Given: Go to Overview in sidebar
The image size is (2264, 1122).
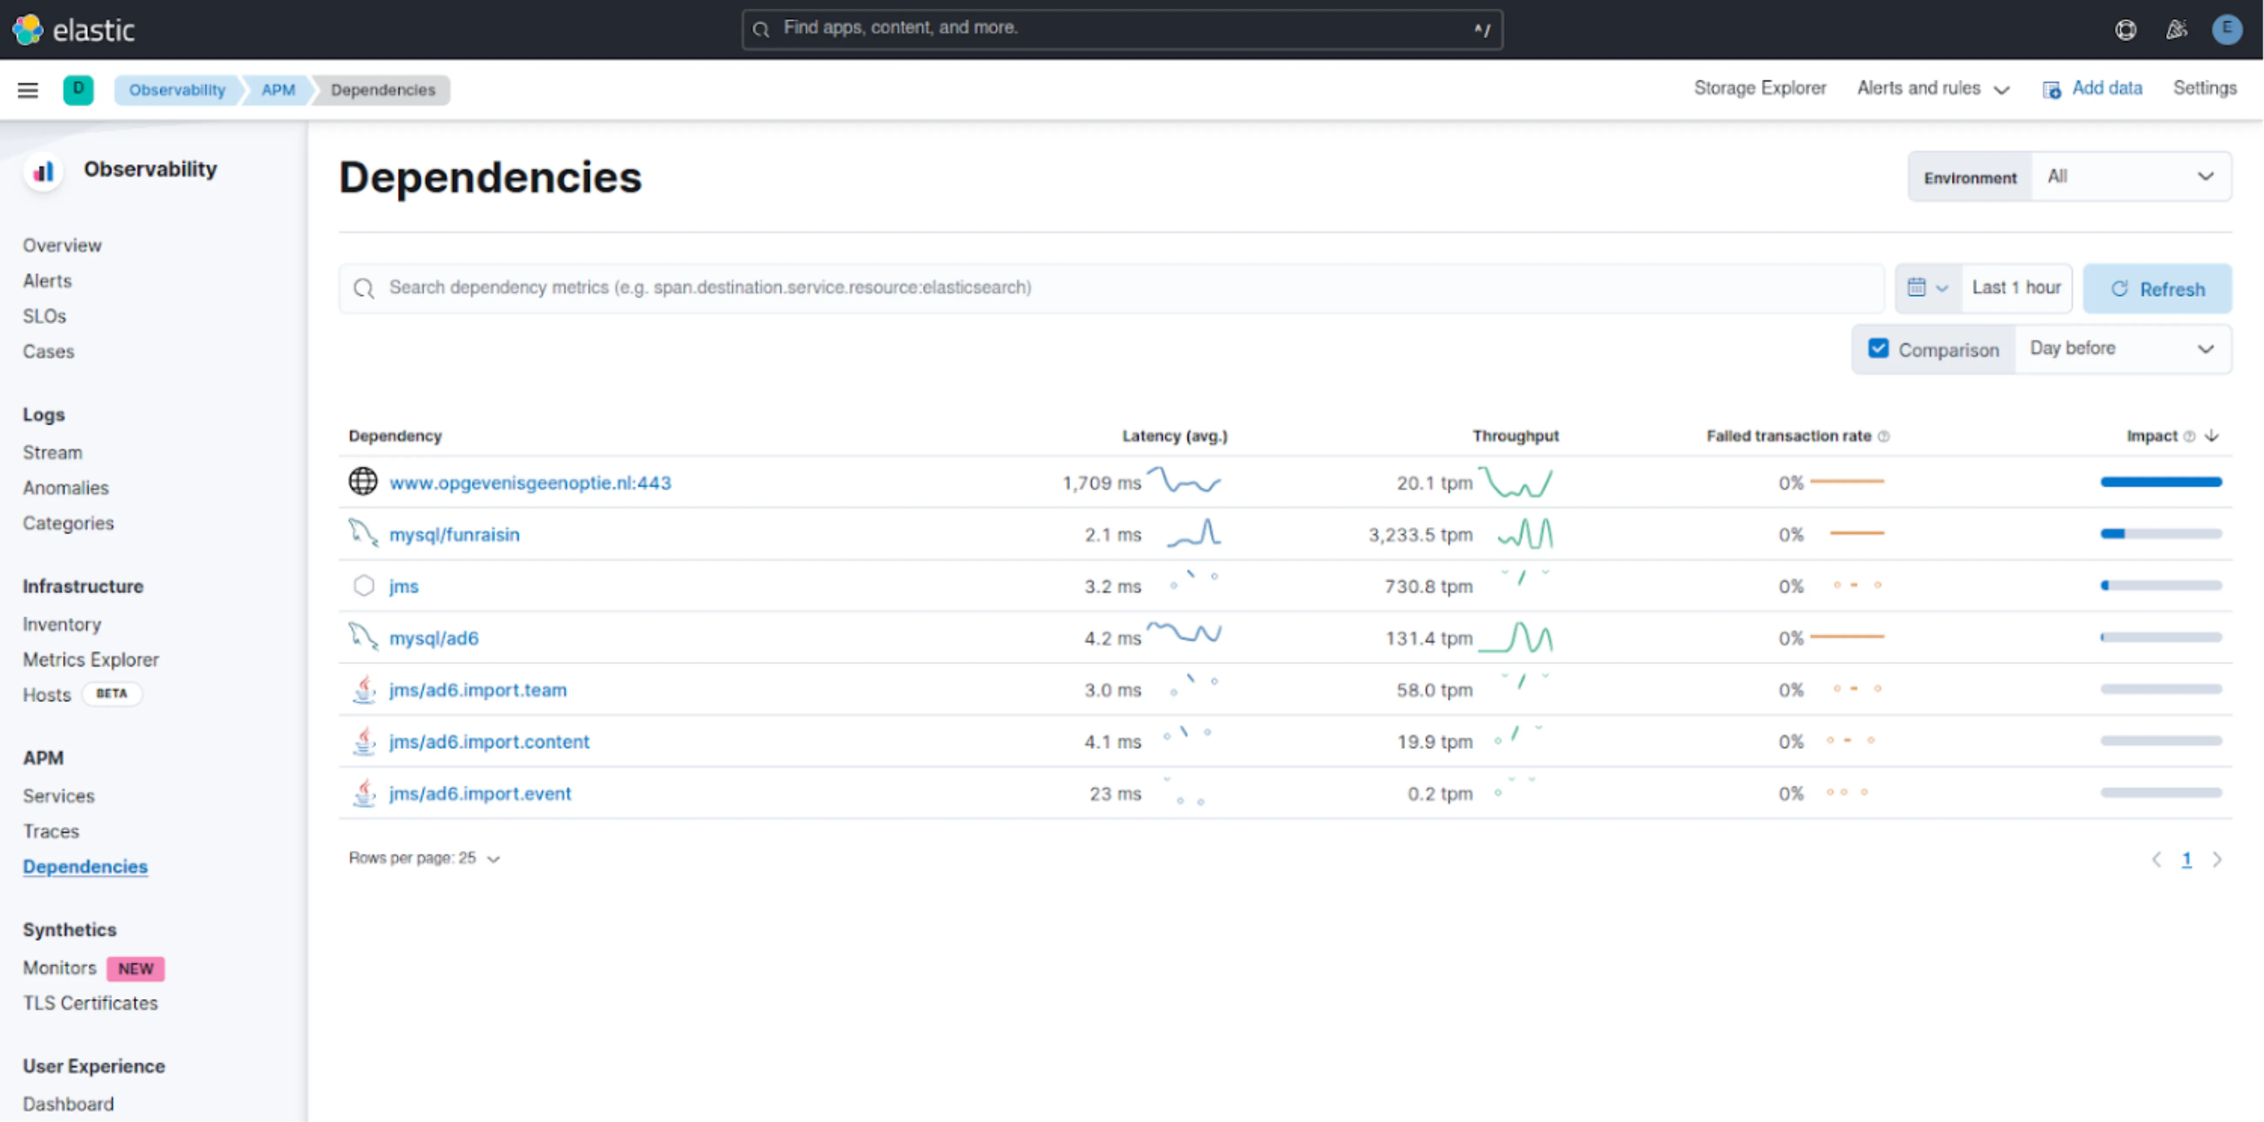Looking at the screenshot, I should click(x=61, y=245).
